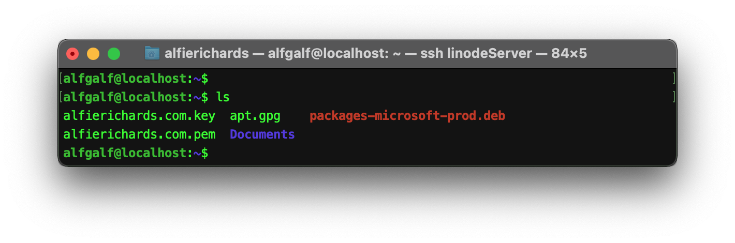Click the home folder proxy icon in title
This screenshot has height=243, width=735.
click(152, 53)
